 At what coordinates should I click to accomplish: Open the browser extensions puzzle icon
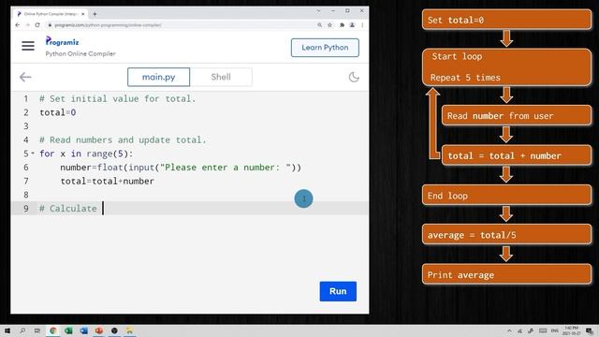click(342, 25)
